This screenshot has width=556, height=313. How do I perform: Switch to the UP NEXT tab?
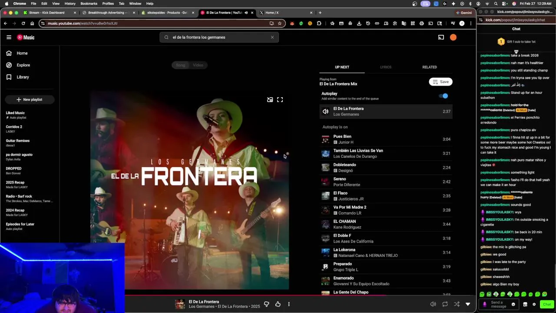[342, 67]
